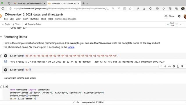This screenshot has height=105, width=186.
Task: Clear the output of the strftime cell
Action: pyautogui.click(x=6, y=62)
